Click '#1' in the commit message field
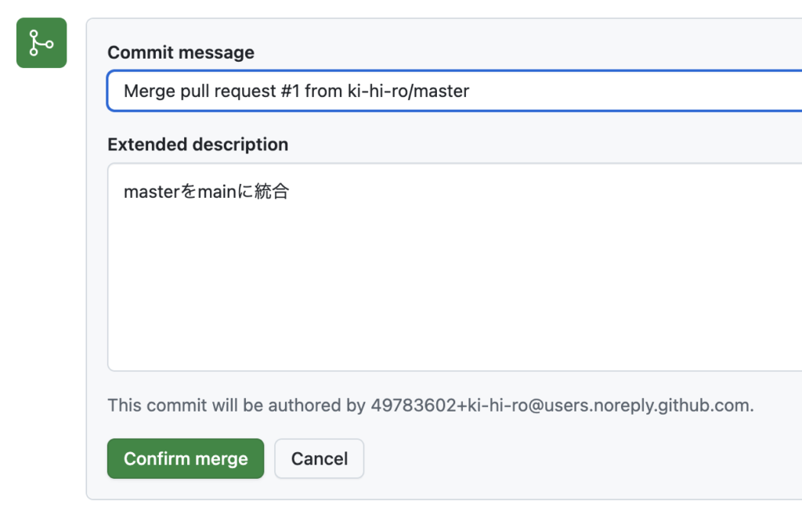 coord(289,91)
